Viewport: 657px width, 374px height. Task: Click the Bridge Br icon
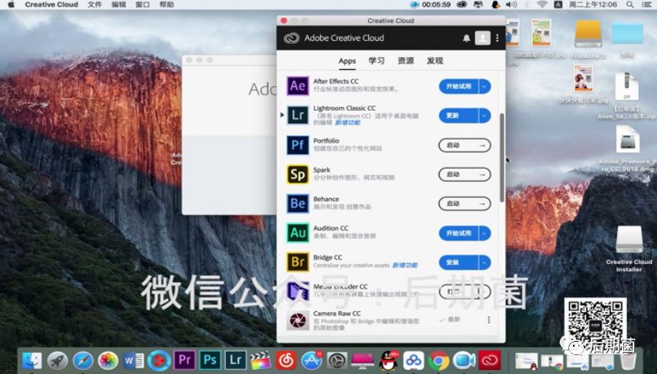pos(298,262)
